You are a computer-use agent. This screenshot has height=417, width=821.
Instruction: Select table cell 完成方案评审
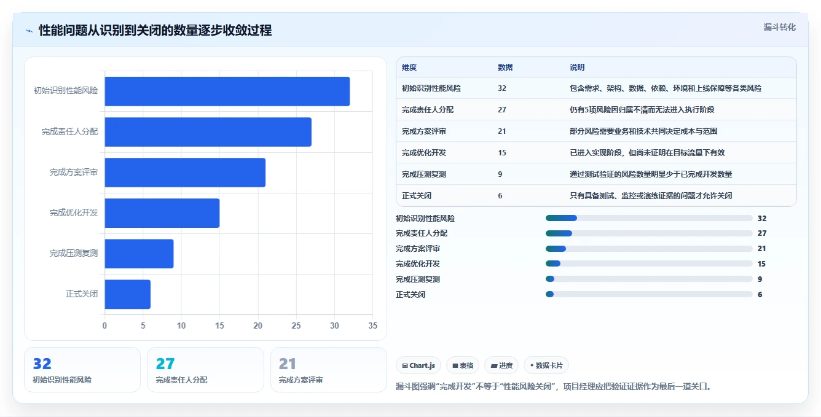click(424, 131)
